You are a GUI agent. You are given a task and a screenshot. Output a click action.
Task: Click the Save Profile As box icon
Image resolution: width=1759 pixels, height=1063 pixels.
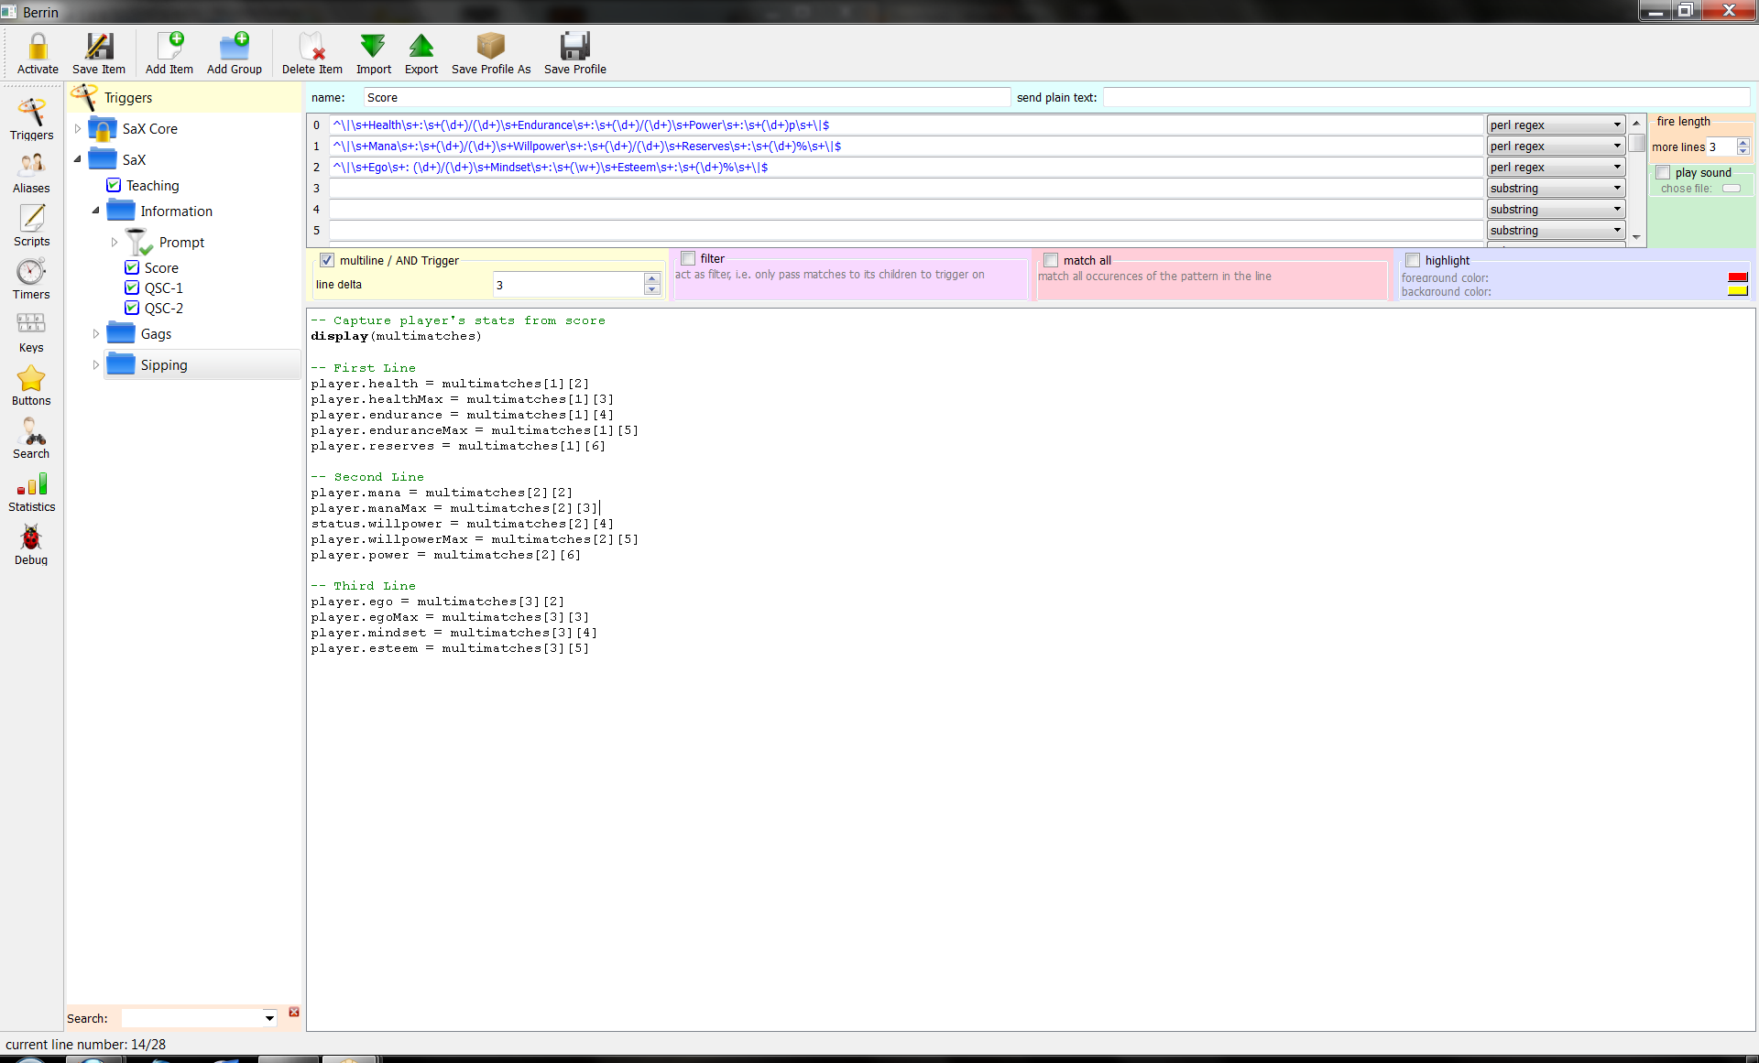491,46
